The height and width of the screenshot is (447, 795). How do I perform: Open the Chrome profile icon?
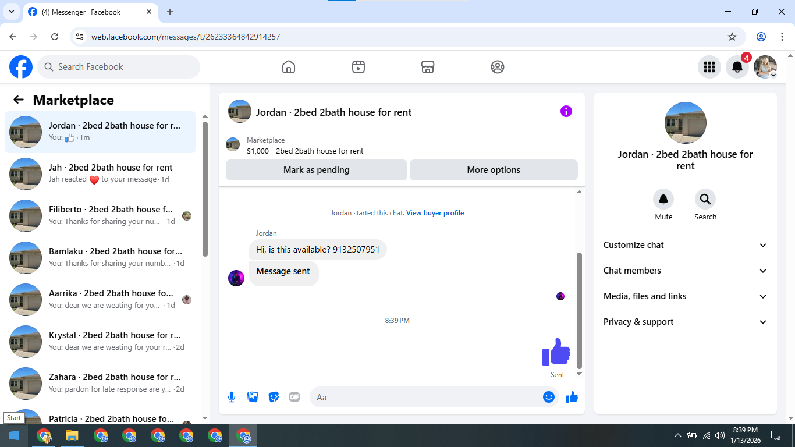click(x=761, y=37)
